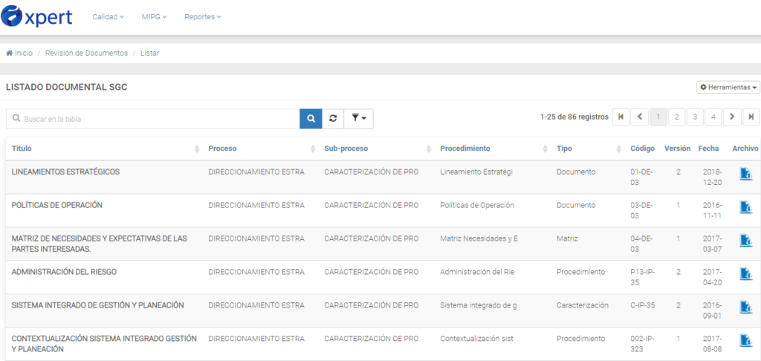Open the Reportes menu

pos(202,16)
